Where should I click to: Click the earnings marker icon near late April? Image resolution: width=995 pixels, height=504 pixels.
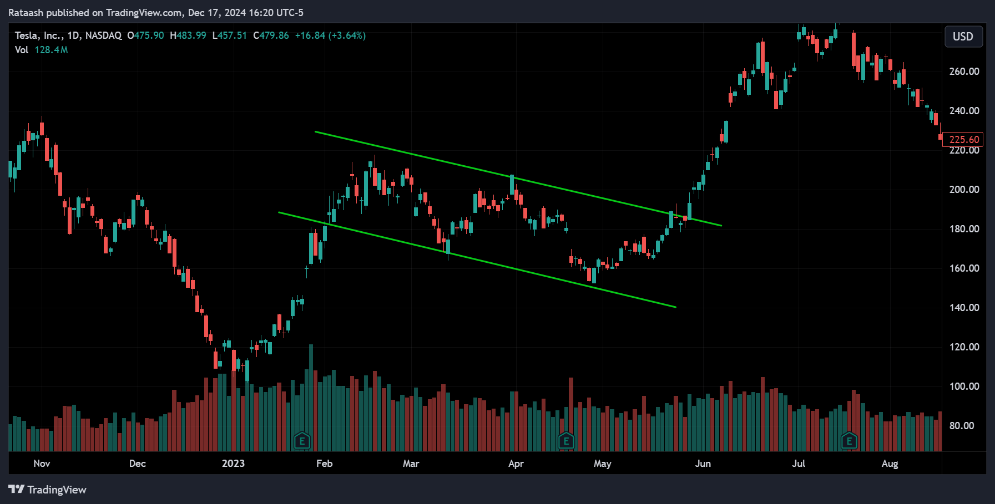coord(566,441)
